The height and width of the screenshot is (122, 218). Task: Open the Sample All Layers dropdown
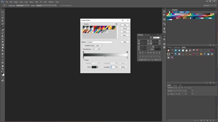point(46,5)
